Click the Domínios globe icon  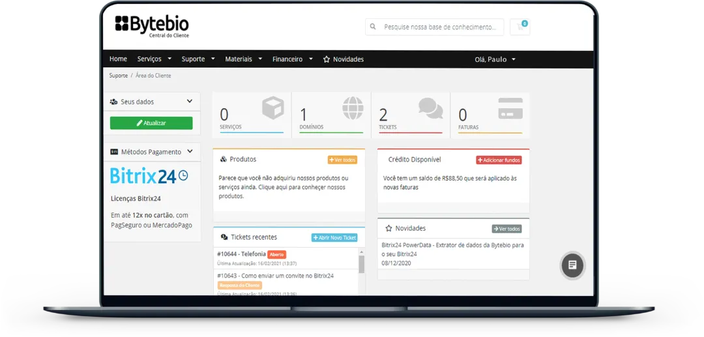[353, 108]
